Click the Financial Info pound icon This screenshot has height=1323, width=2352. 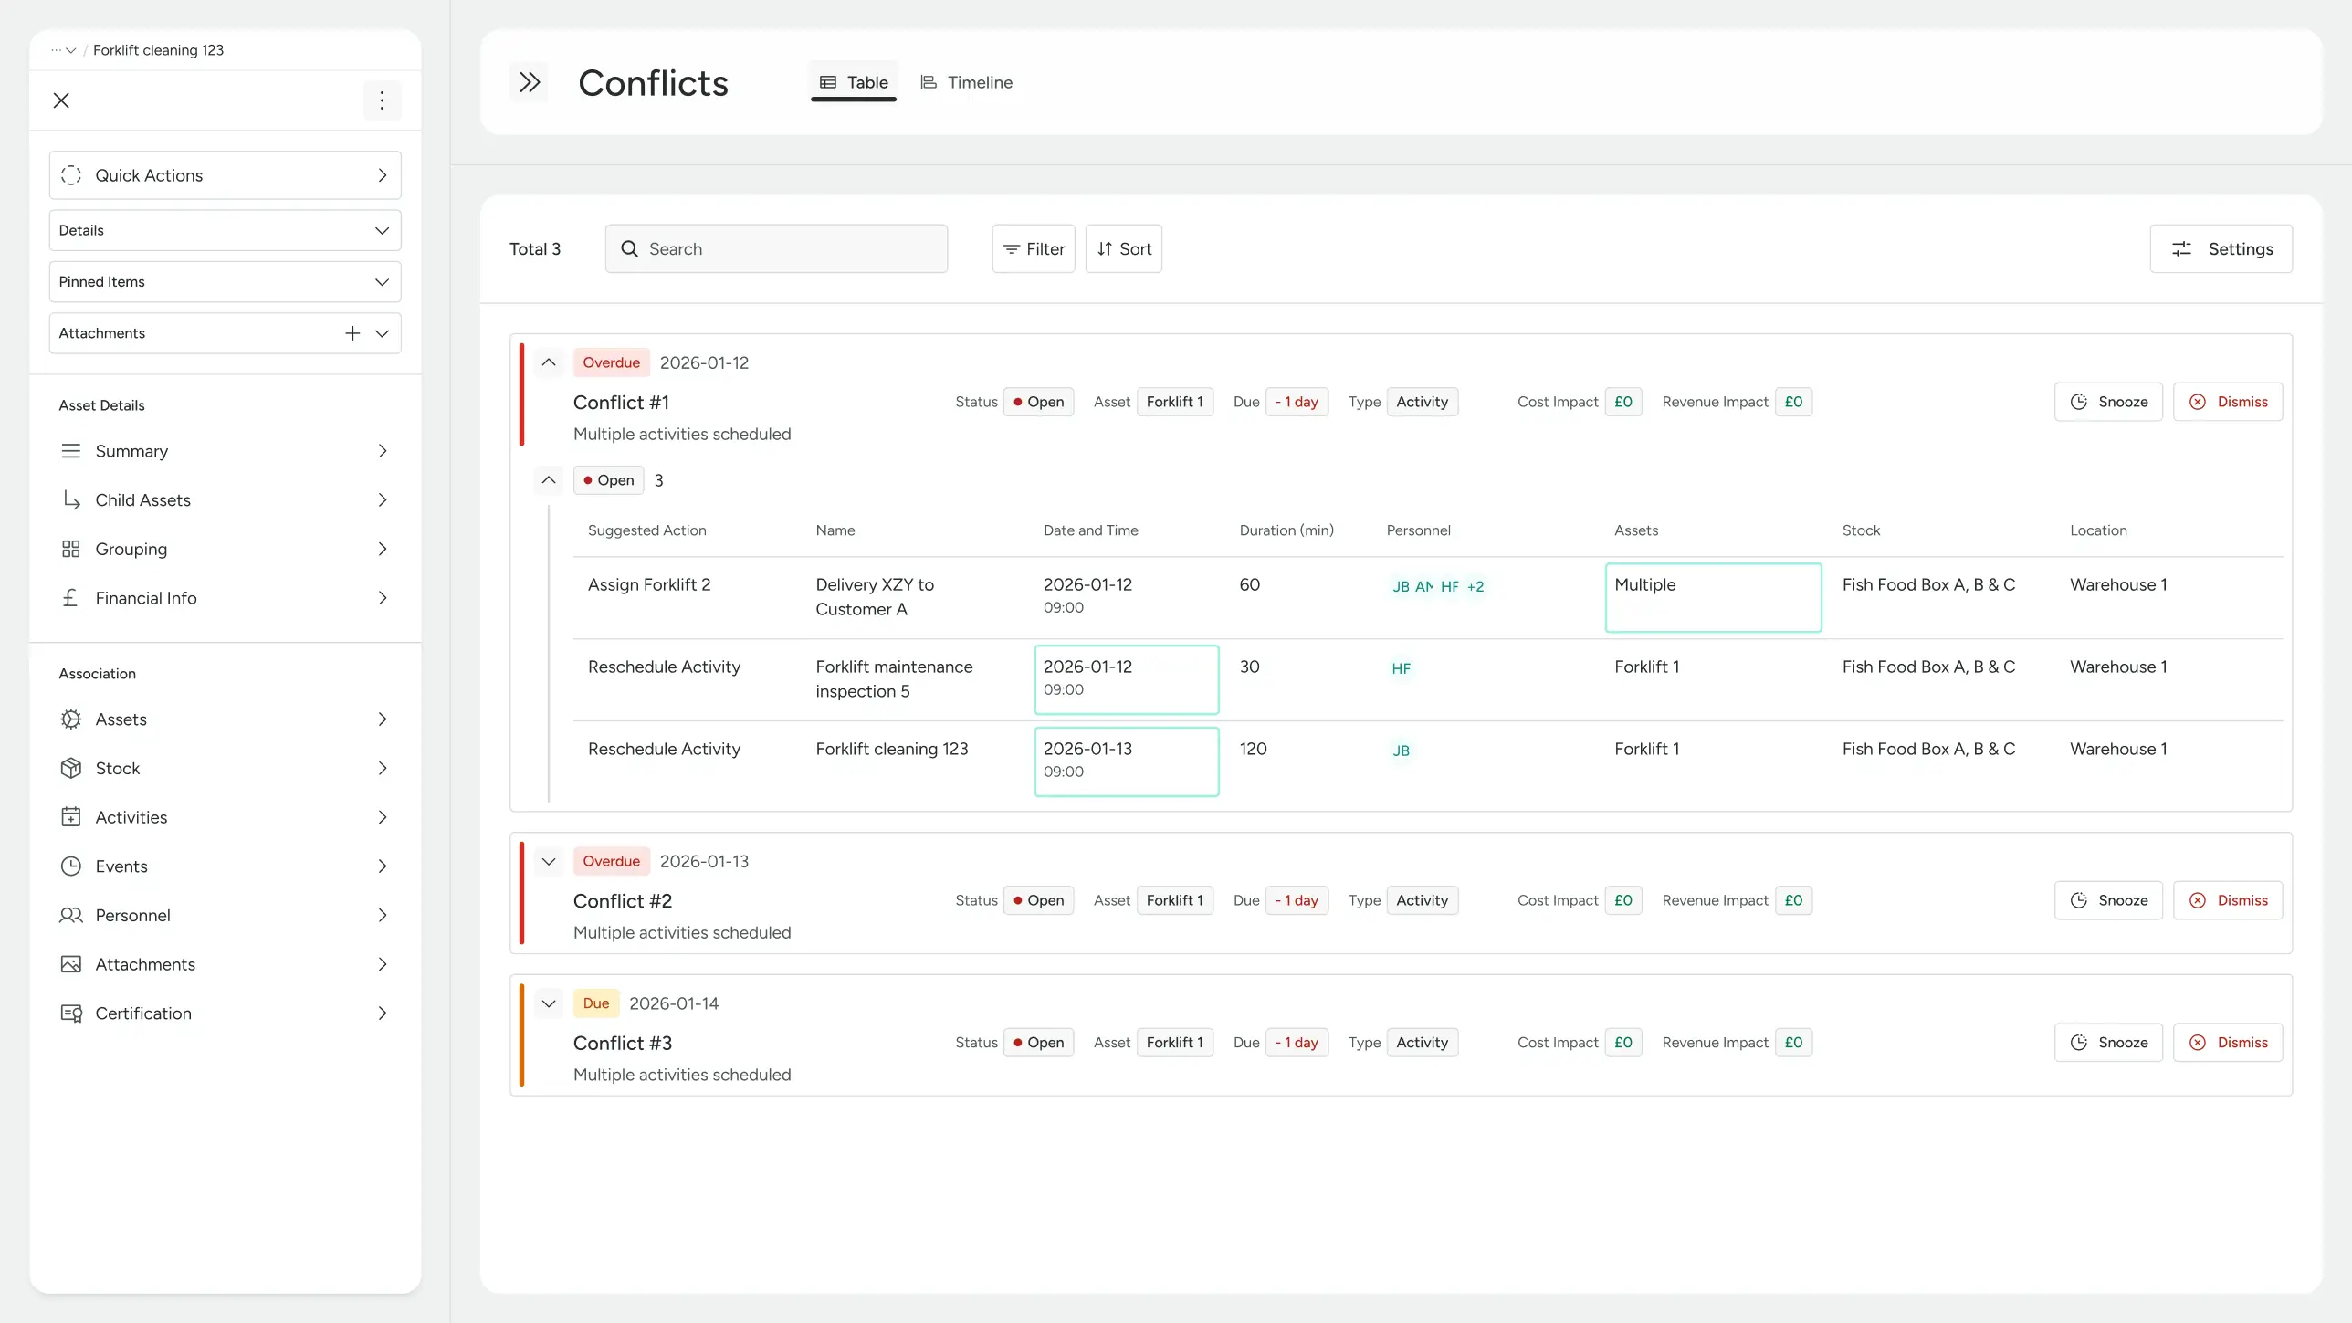point(71,598)
